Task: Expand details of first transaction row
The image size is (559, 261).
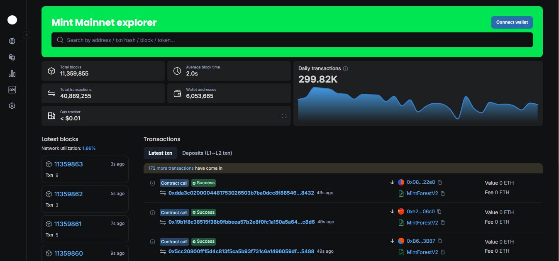Action: (152, 183)
